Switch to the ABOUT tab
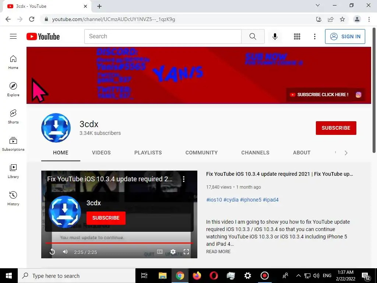This screenshot has height=283, width=377. (302, 153)
